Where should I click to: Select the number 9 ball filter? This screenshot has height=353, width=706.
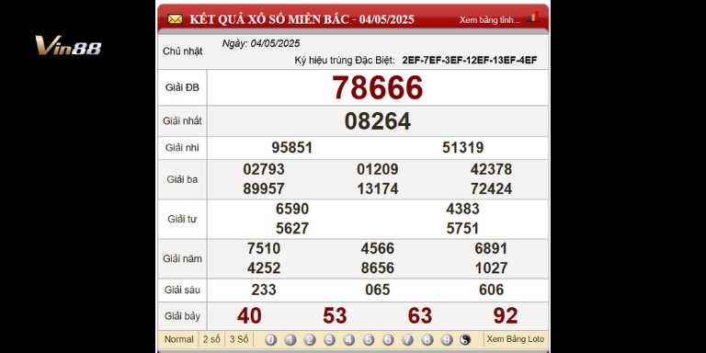(447, 340)
